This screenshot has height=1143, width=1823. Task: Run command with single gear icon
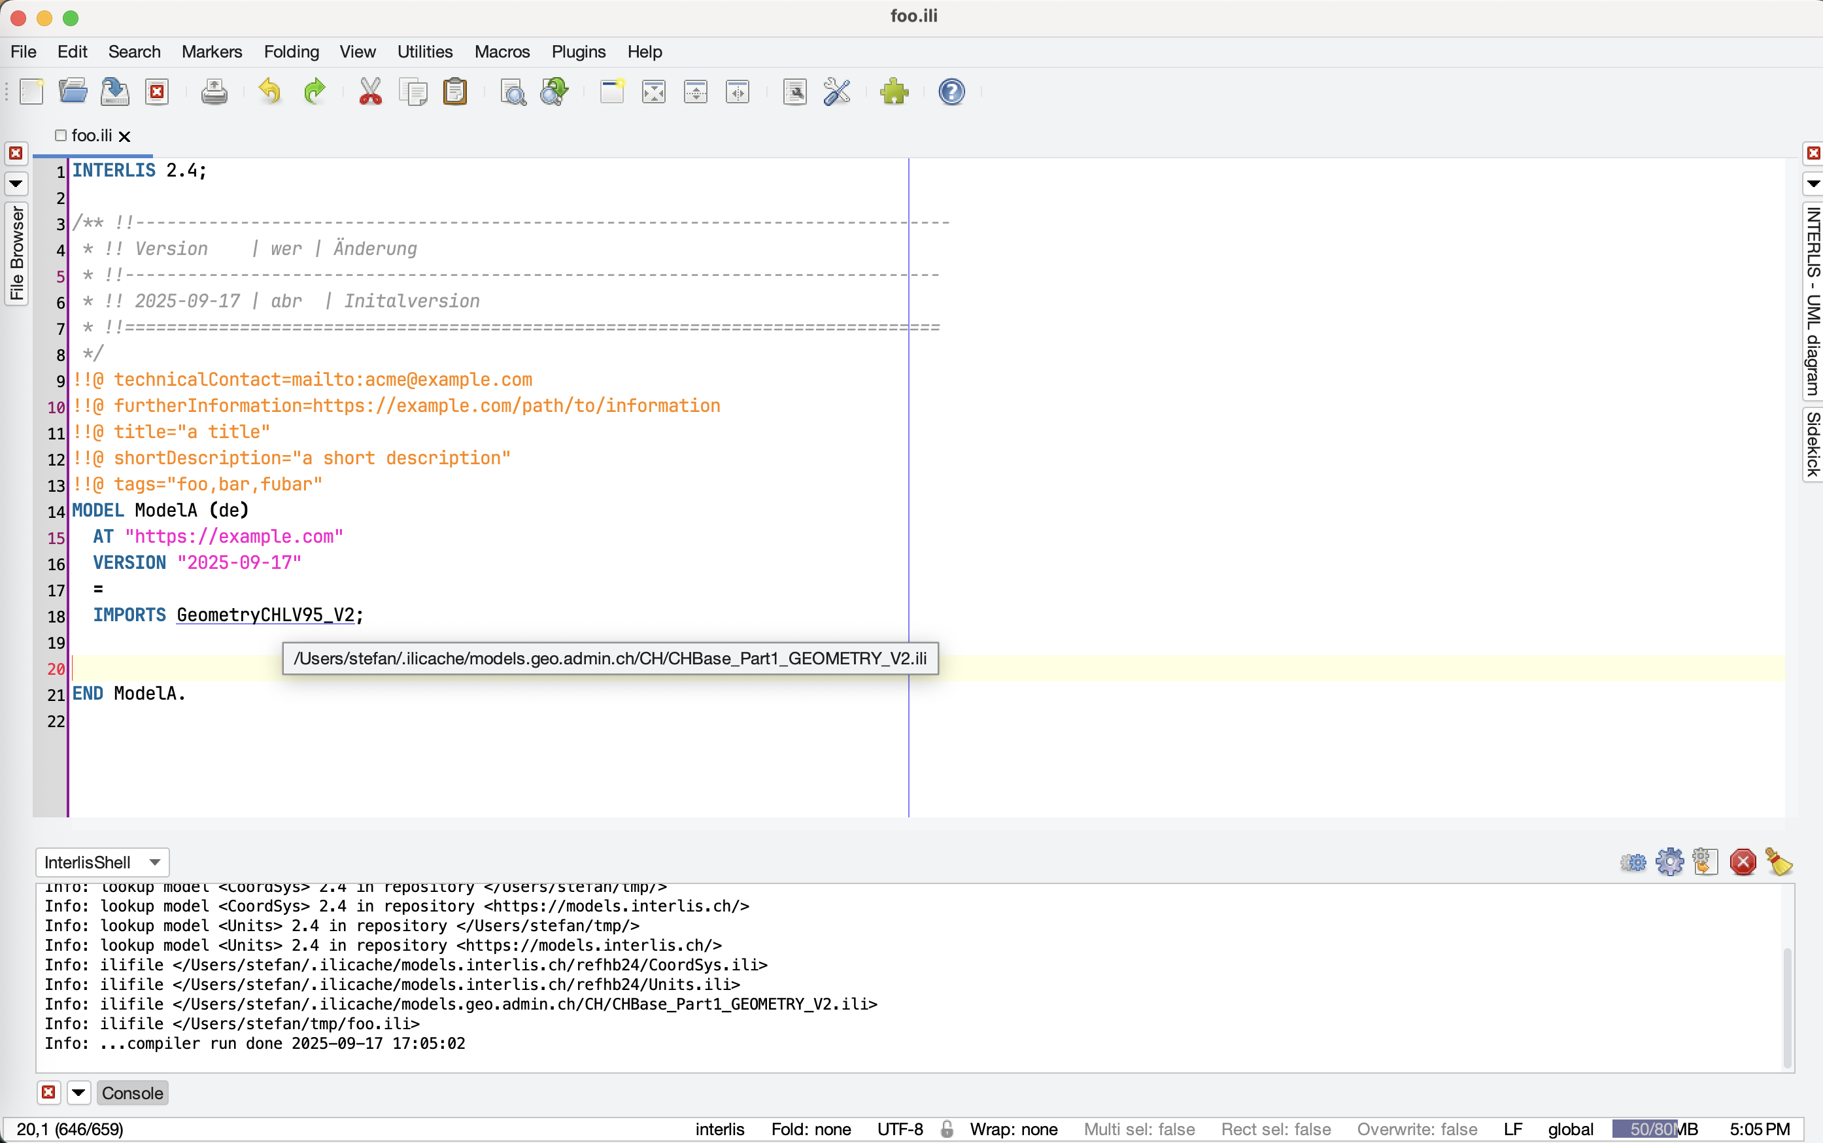click(x=1669, y=862)
